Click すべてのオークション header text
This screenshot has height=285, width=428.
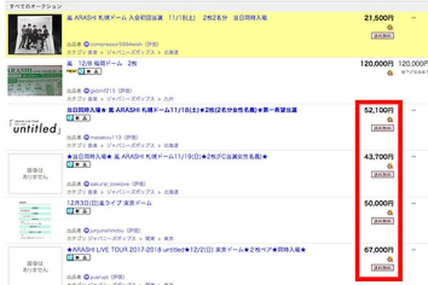point(36,6)
